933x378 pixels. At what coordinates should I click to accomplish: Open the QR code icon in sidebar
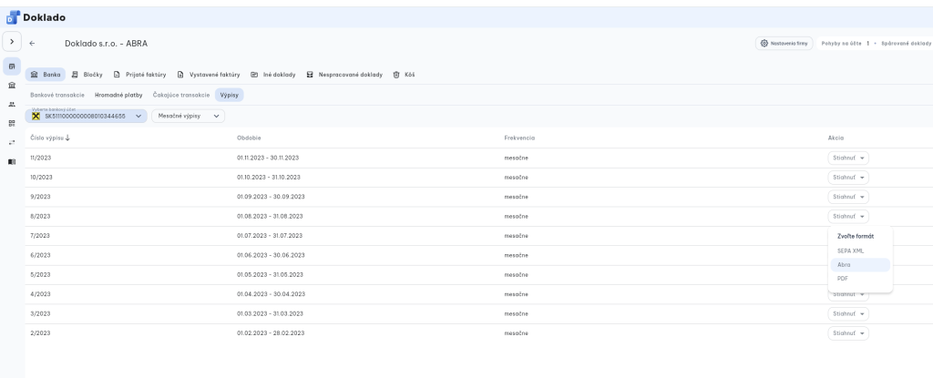point(12,123)
